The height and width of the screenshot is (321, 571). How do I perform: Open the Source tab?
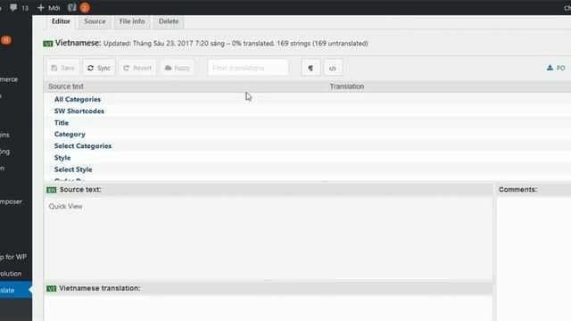pyautogui.click(x=95, y=21)
